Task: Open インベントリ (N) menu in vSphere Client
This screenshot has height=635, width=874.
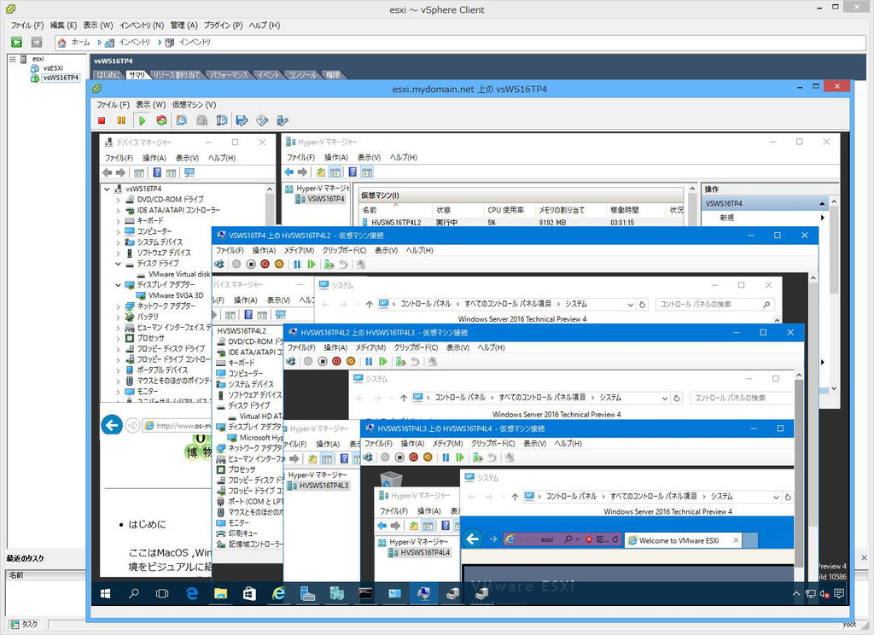Action: pos(142,25)
